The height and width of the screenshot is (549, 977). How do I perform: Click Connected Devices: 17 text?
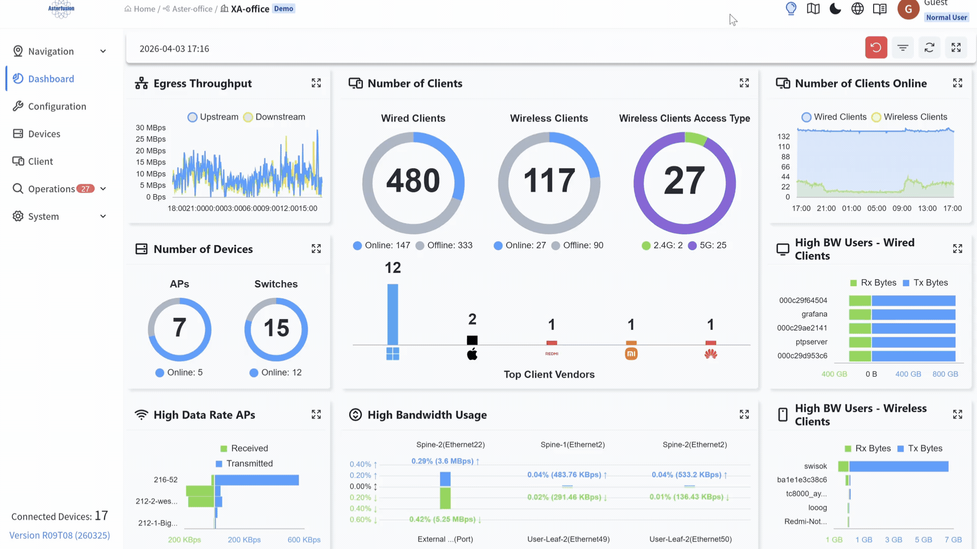[59, 516]
